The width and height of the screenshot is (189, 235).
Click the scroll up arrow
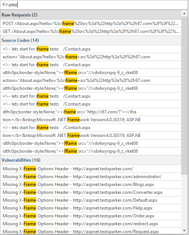(185, 13)
